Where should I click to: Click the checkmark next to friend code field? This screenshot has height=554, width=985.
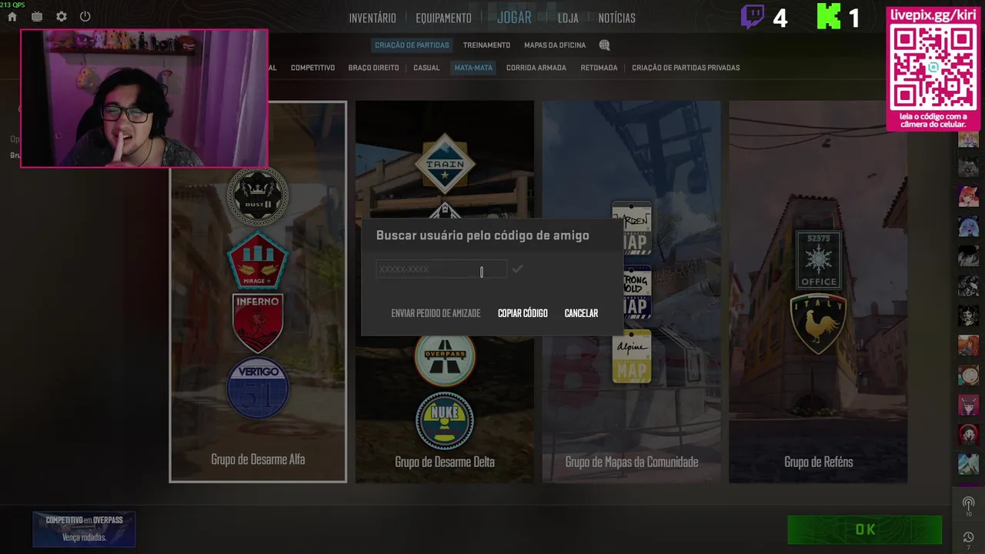517,269
